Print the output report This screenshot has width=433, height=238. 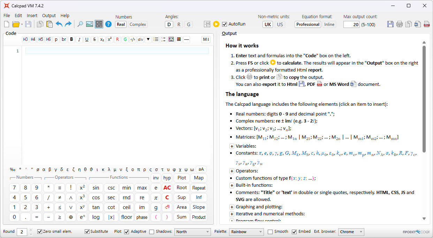coord(400,24)
